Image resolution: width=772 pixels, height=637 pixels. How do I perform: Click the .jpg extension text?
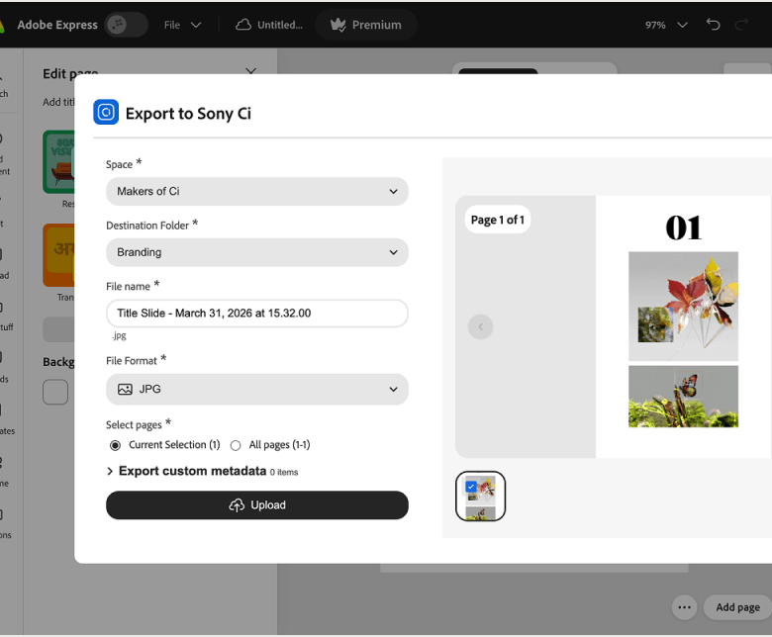coord(119,336)
